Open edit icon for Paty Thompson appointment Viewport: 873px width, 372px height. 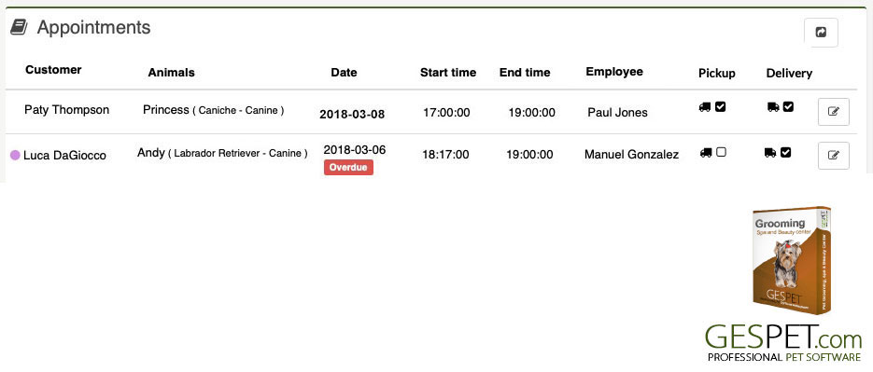834,112
